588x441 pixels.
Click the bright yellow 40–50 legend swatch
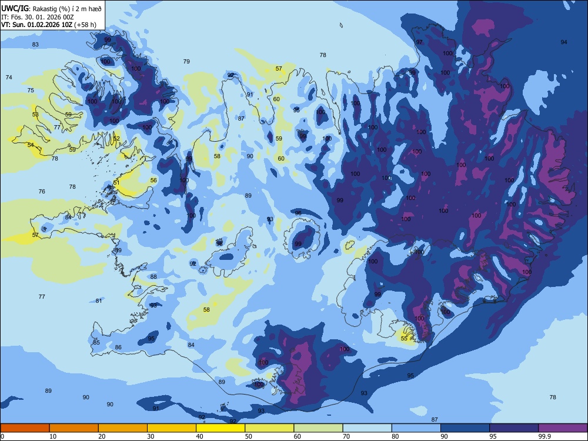(220, 428)
